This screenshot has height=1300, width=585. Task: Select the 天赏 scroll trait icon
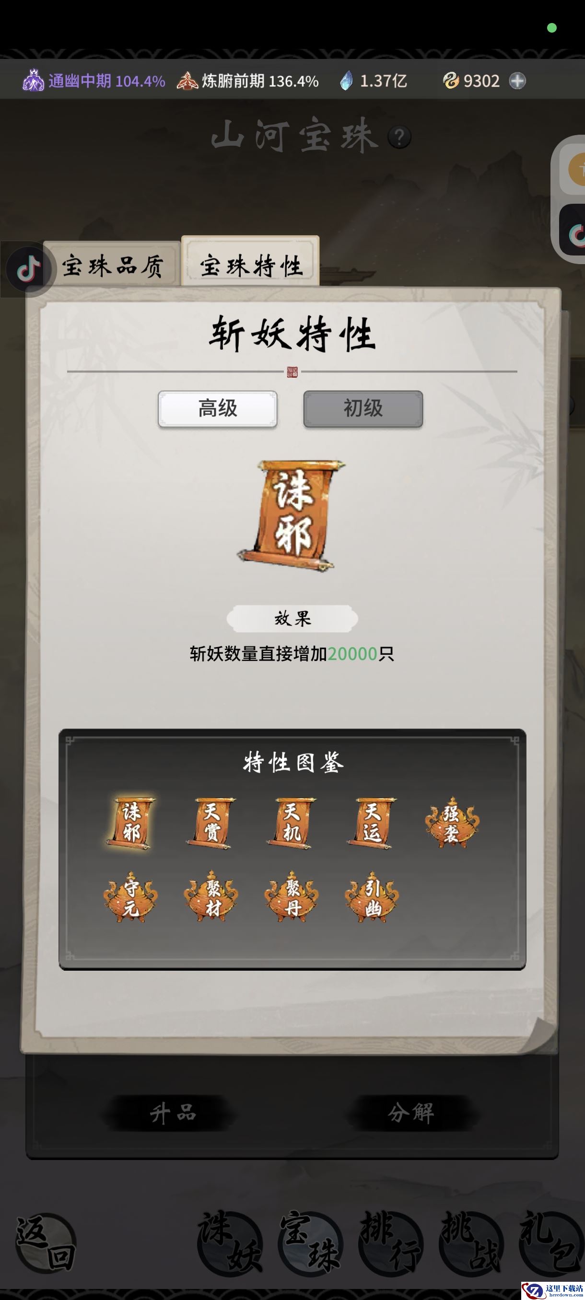211,823
